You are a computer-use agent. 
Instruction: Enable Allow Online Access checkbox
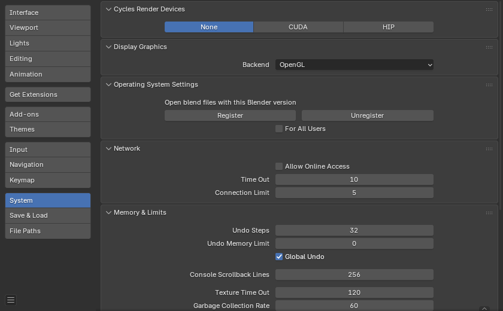[x=279, y=166]
